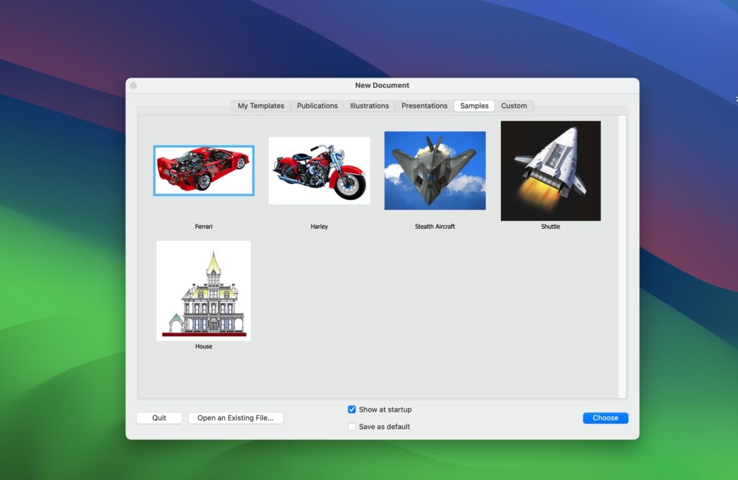Viewport: 738px width, 480px height.
Task: Select the Stealth Aircraft template thumbnail
Action: click(x=435, y=170)
